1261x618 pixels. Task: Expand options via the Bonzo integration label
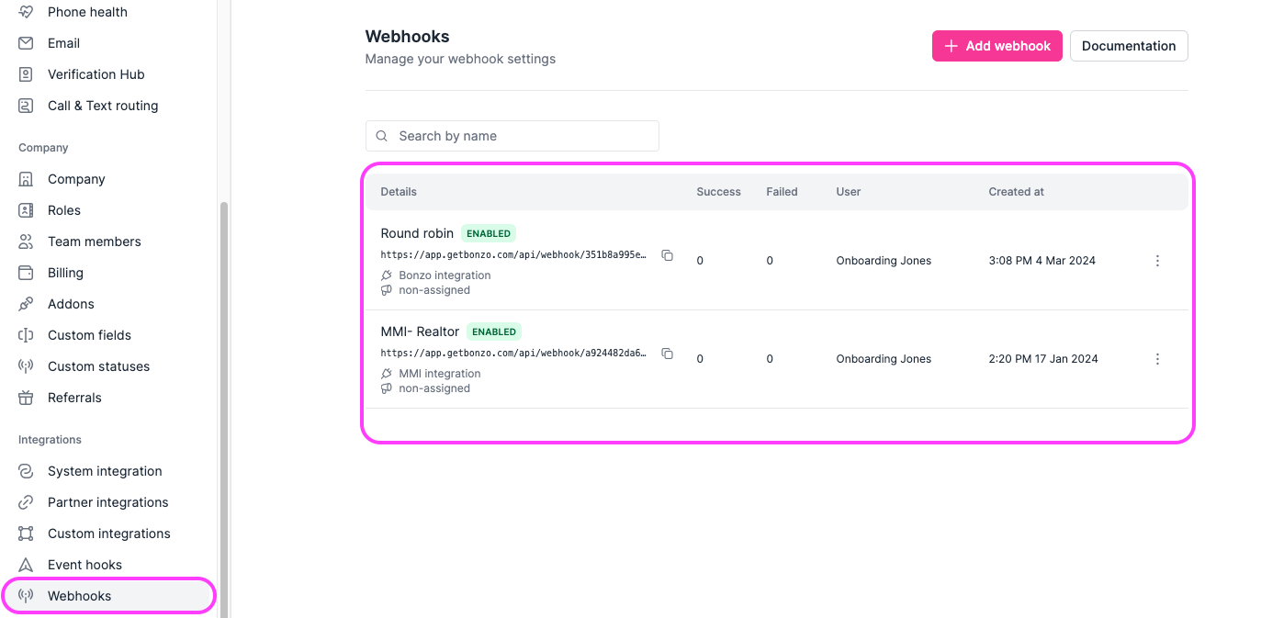tap(445, 275)
